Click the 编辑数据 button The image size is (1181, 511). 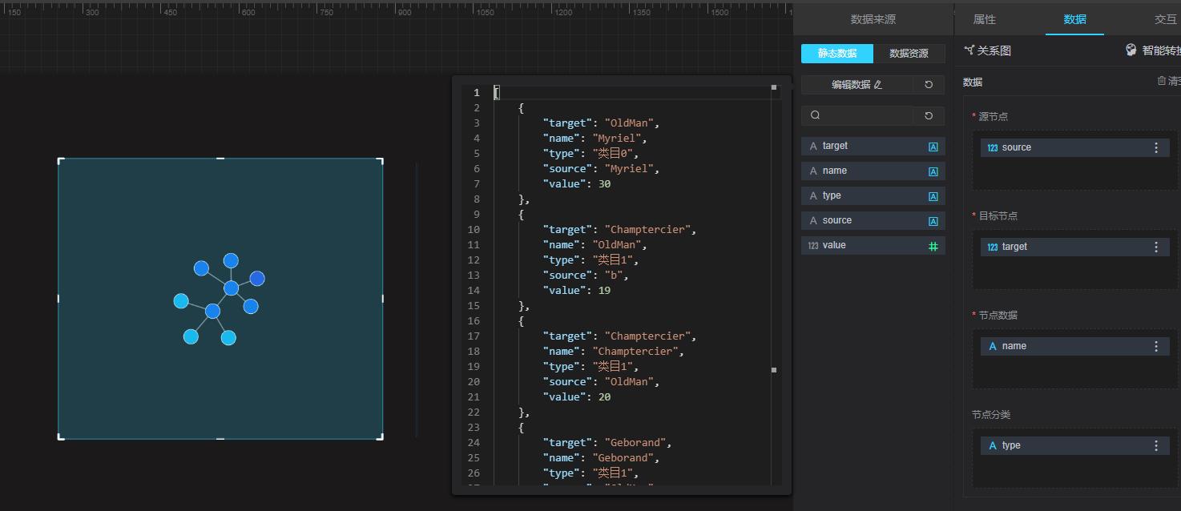pyautogui.click(x=857, y=85)
